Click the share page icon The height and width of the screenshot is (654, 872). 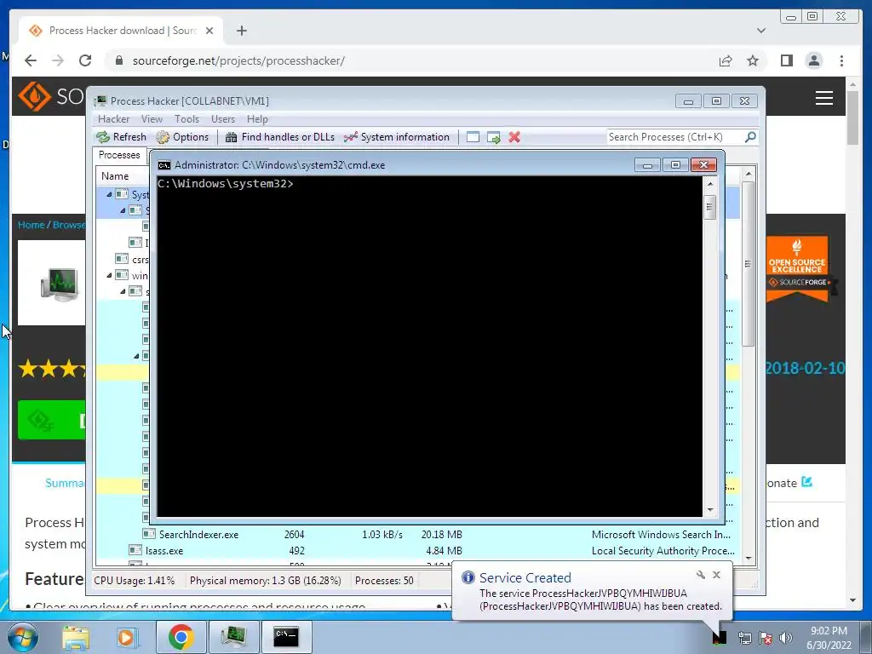726,60
